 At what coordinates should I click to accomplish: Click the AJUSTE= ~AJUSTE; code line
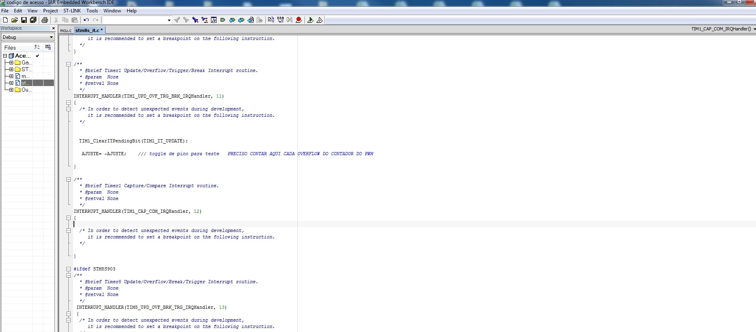click(x=104, y=154)
